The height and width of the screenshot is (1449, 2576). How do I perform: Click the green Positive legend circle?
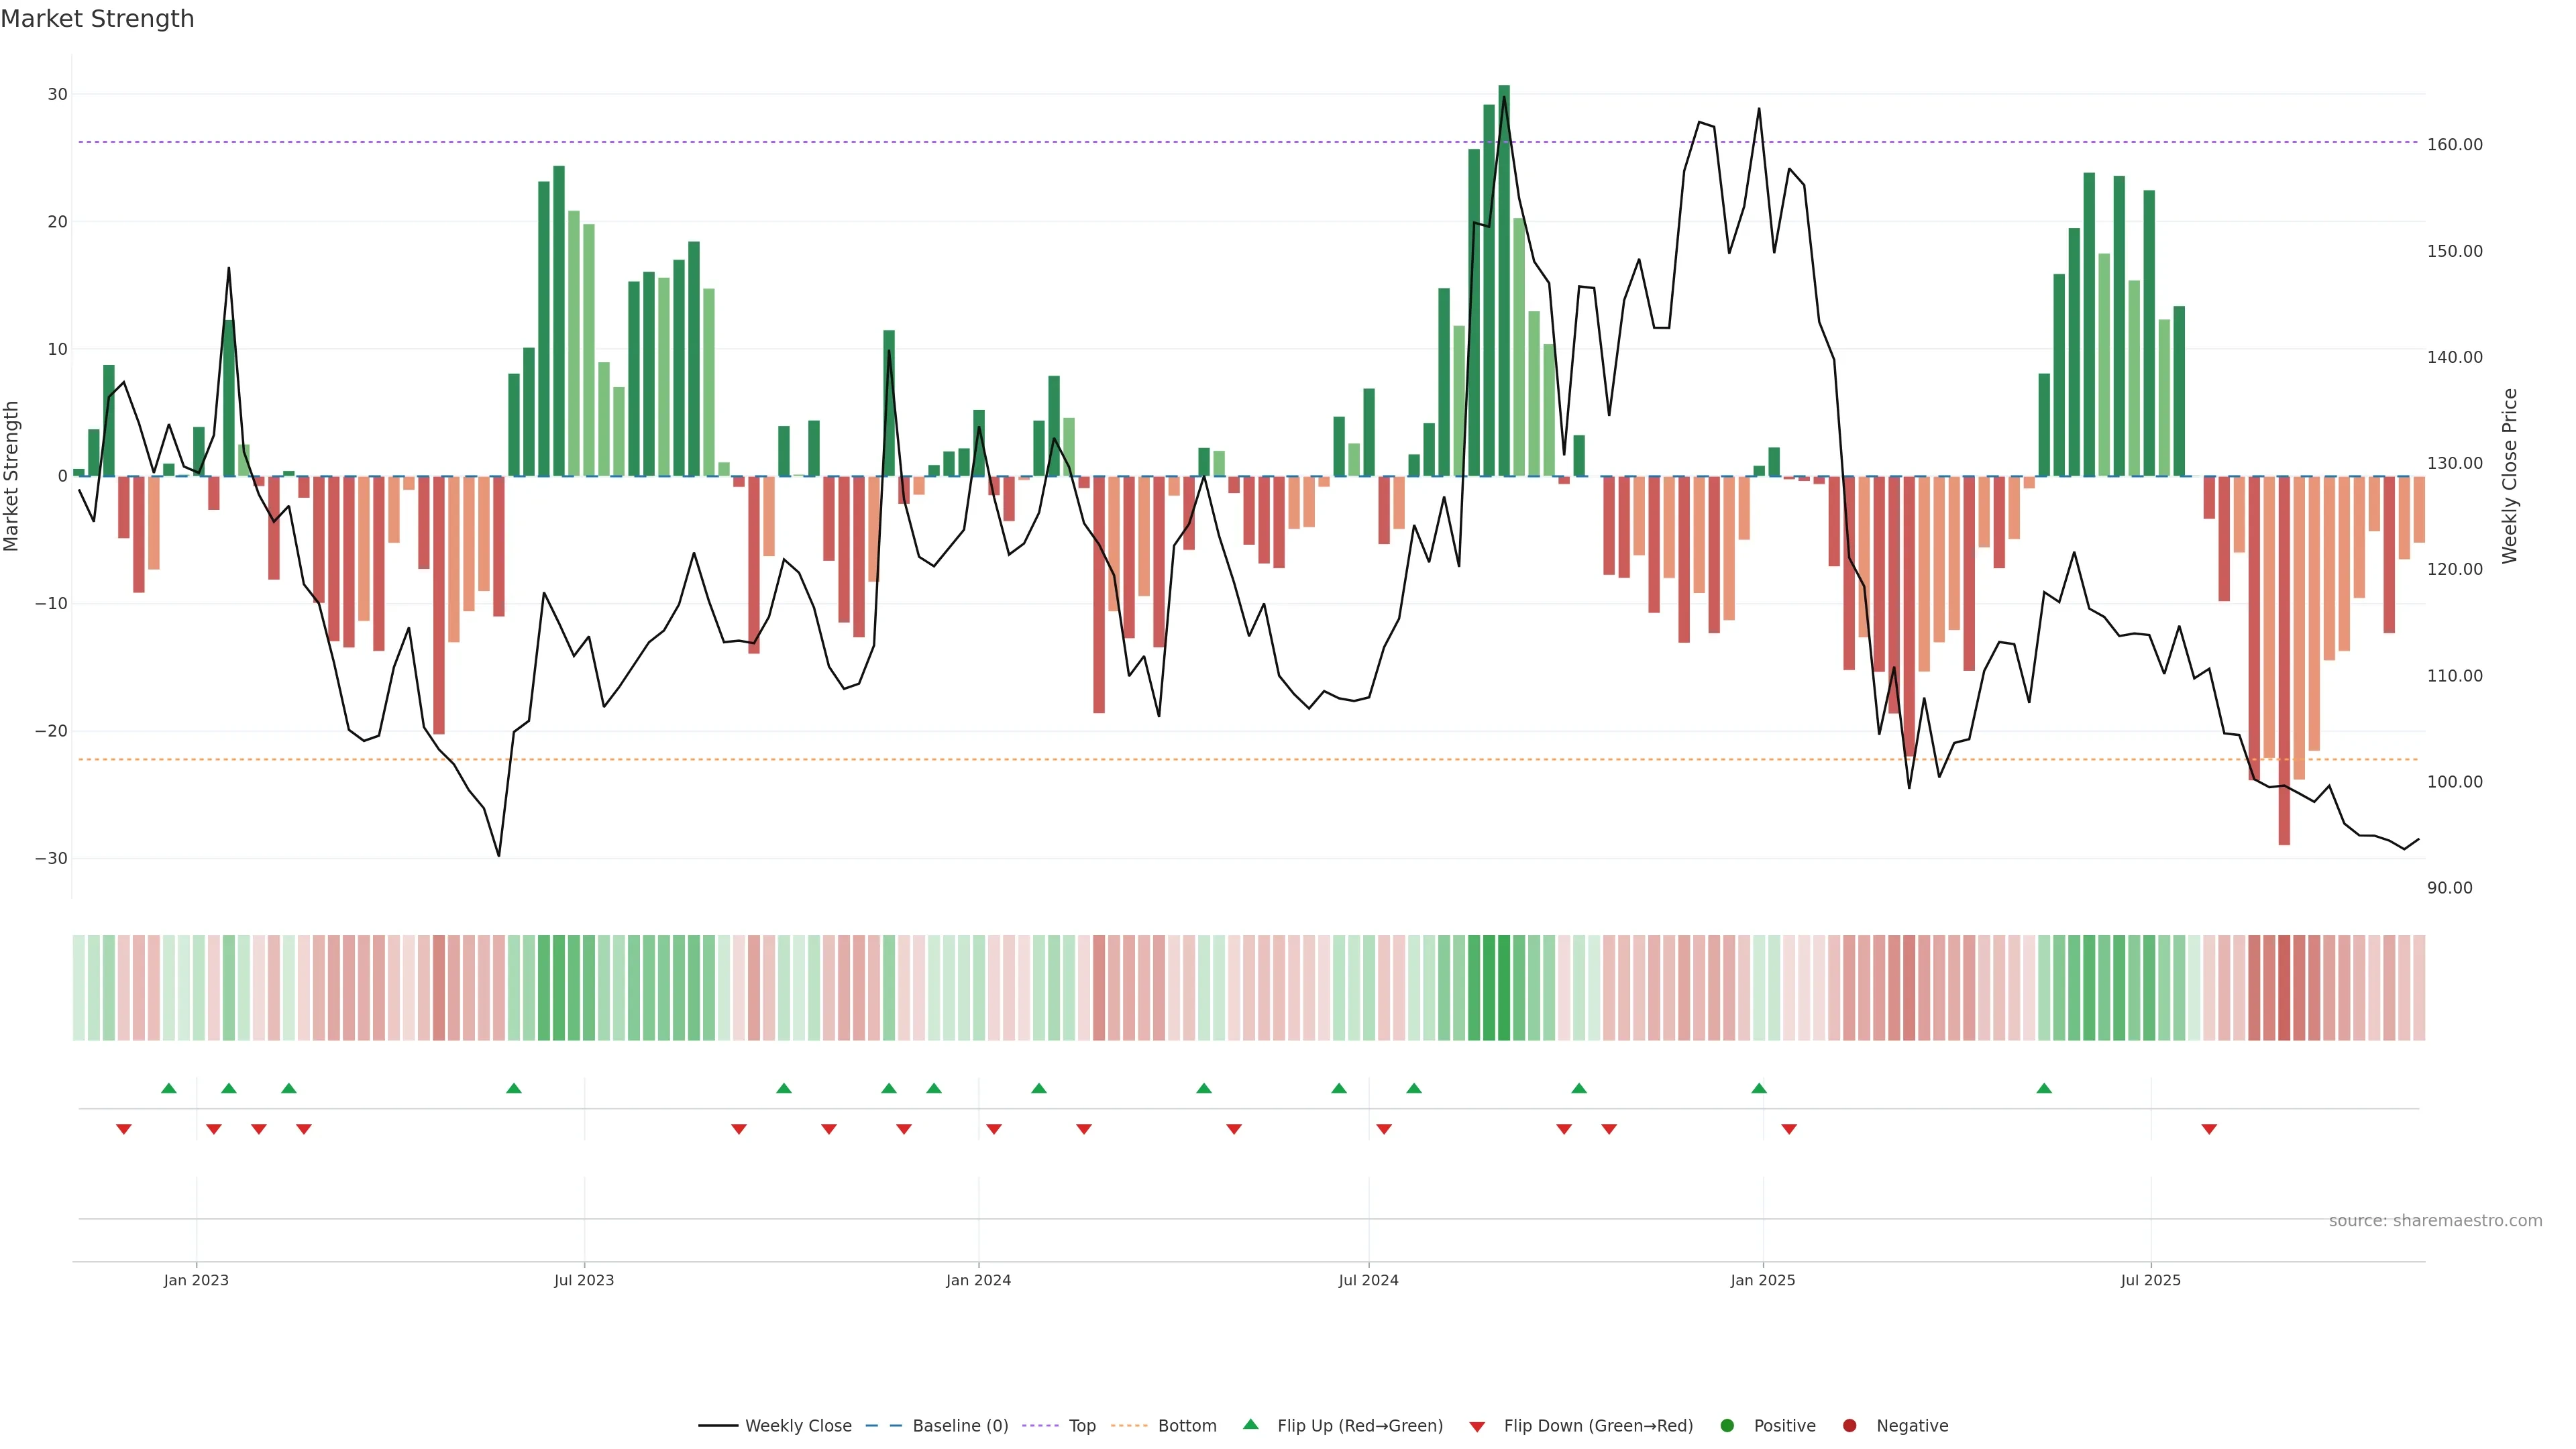point(1727,1425)
